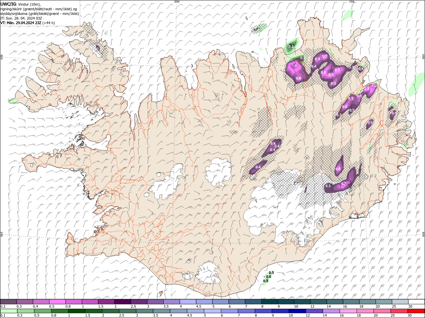
Task: Select the grey-green 3 swatch in lower legend
Action: coord(144,311)
